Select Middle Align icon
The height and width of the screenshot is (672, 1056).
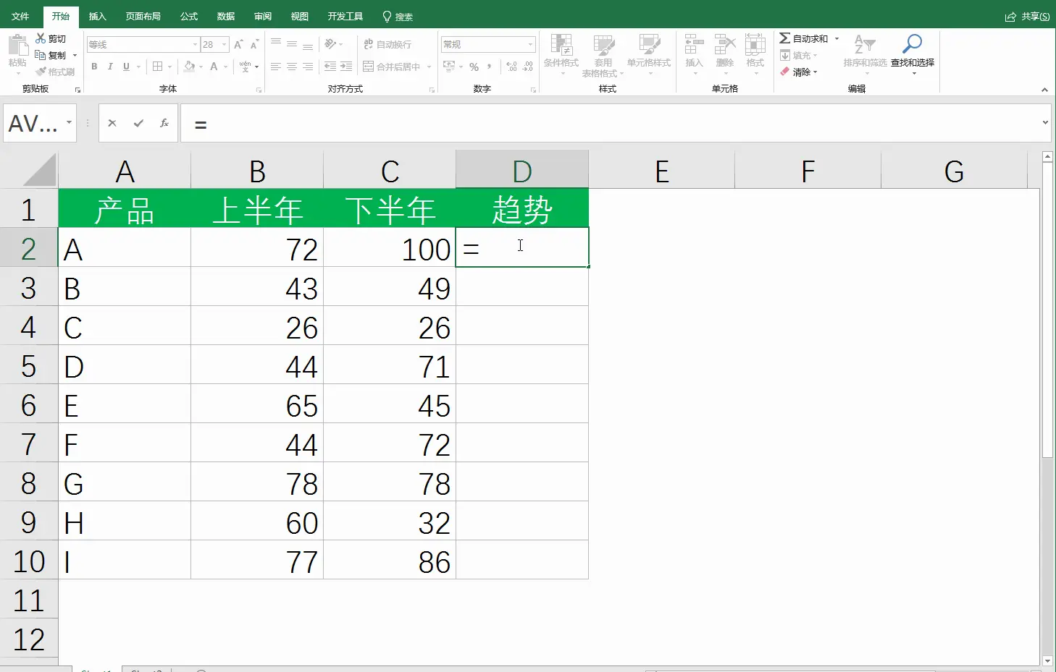click(x=292, y=44)
